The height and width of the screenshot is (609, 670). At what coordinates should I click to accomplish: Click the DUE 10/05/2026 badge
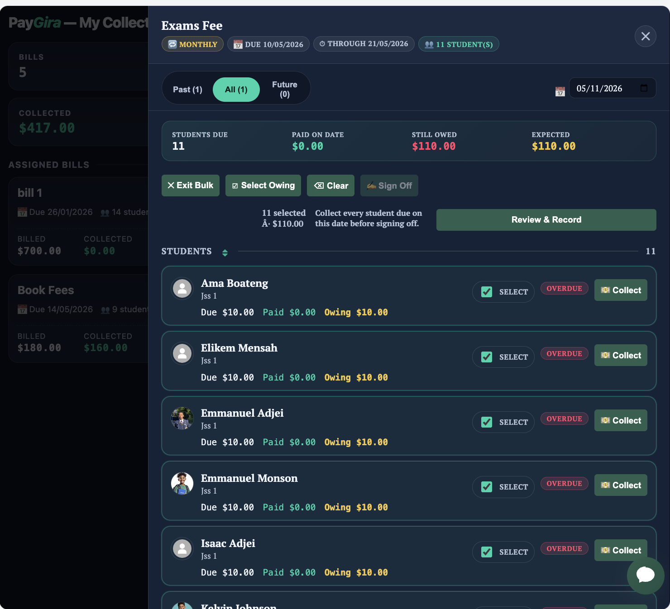(268, 44)
